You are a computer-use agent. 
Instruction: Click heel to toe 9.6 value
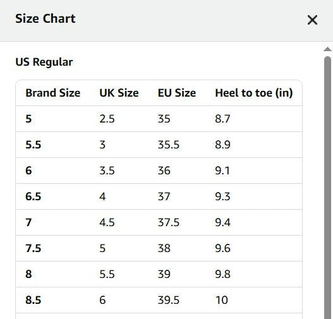(222, 248)
